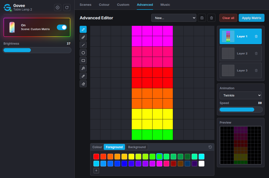This screenshot has width=269, height=178.
Task: Click the device status card
Action: [x=37, y=27]
